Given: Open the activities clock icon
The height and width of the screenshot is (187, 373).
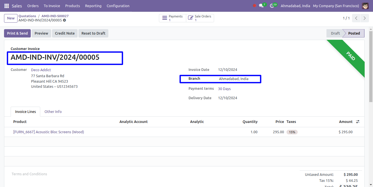Looking at the screenshot, I should coord(272,6).
